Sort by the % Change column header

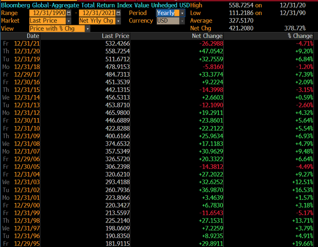pyautogui.click(x=300, y=36)
